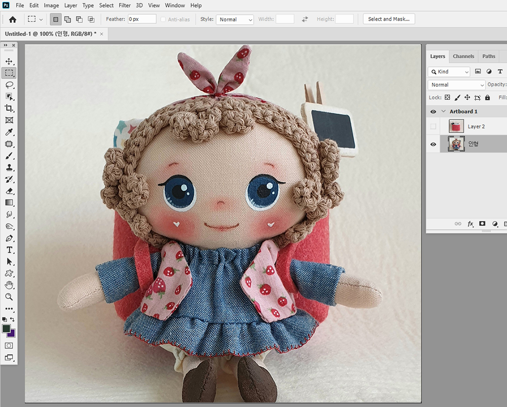
Task: Select the Zoom tool
Action: (x=9, y=297)
